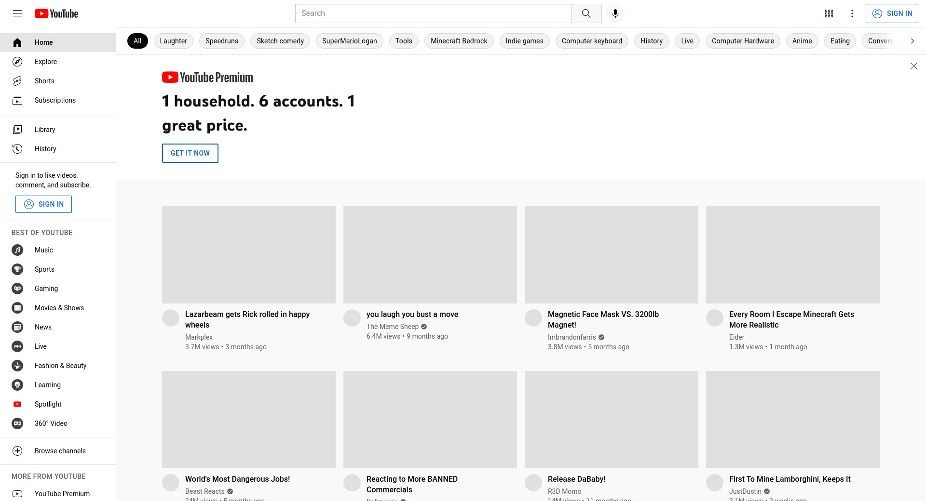Visit The Meme Sheep channel

[x=393, y=327]
